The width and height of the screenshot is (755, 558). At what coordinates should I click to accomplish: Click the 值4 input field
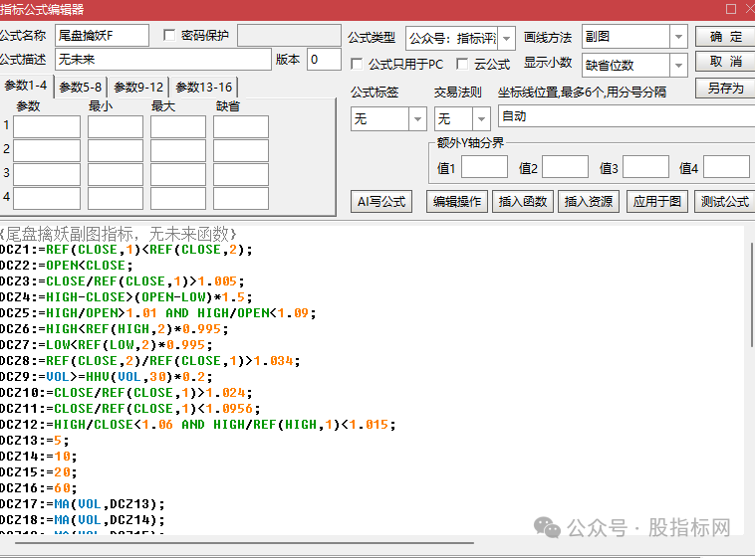(x=726, y=167)
